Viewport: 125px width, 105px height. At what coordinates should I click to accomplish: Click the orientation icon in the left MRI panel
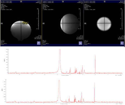tap(39, 43)
